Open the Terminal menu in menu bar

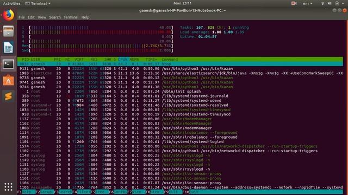[x=71, y=17]
